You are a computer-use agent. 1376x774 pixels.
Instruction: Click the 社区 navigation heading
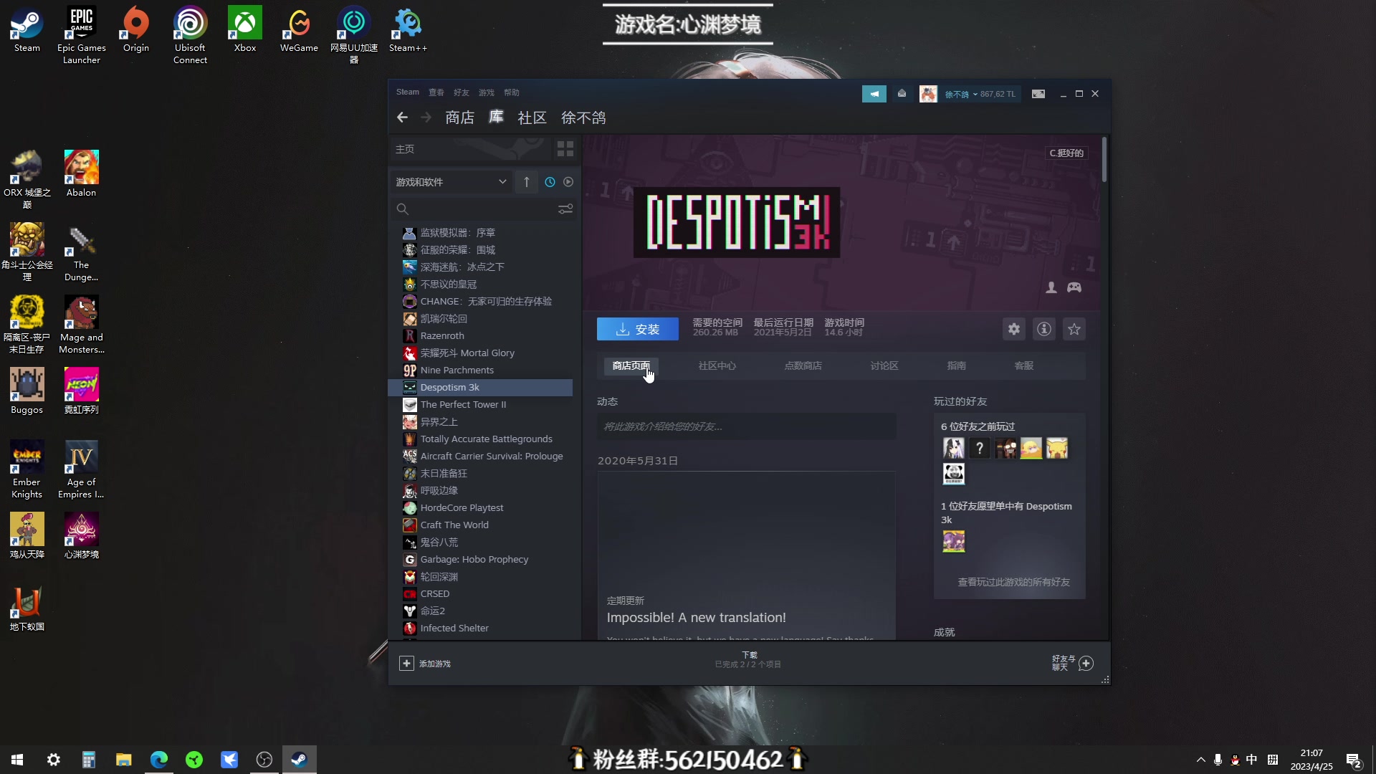(532, 118)
